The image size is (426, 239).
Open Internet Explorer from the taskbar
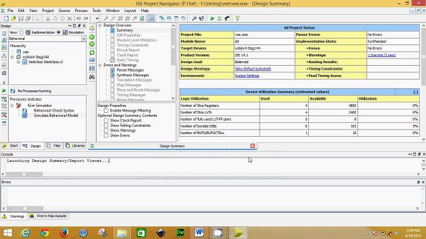click(x=25, y=233)
